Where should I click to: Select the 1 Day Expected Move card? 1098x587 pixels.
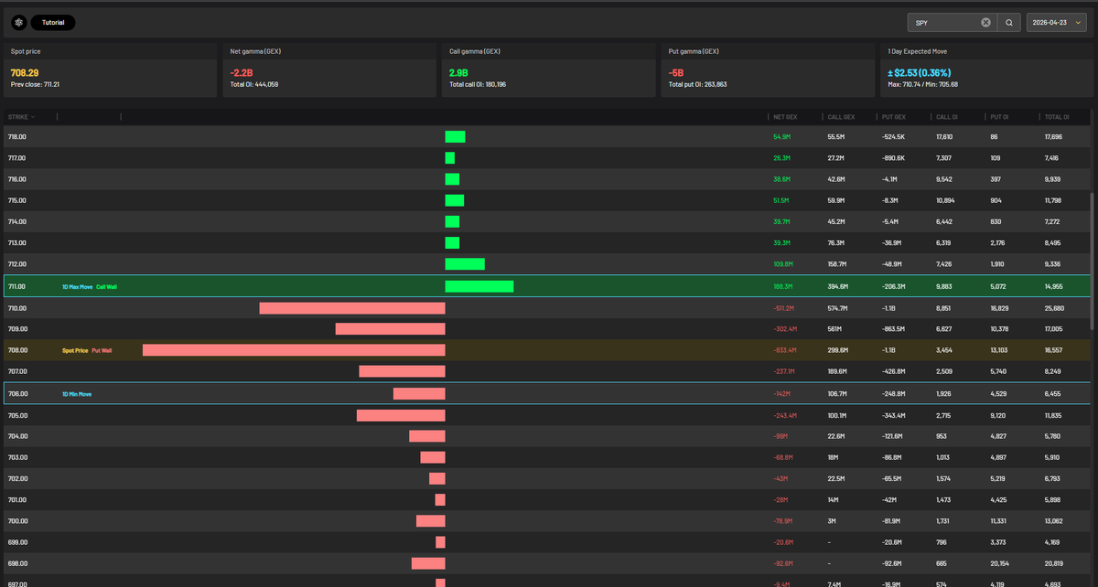[986, 70]
